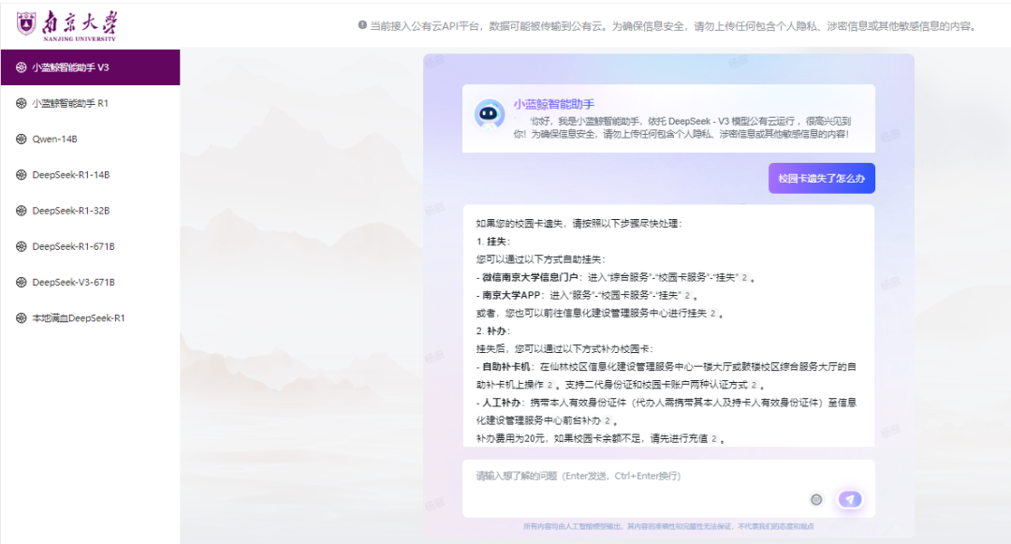Open the DeepSeek-R1-671B model chat
1011x544 pixels.
73,246
